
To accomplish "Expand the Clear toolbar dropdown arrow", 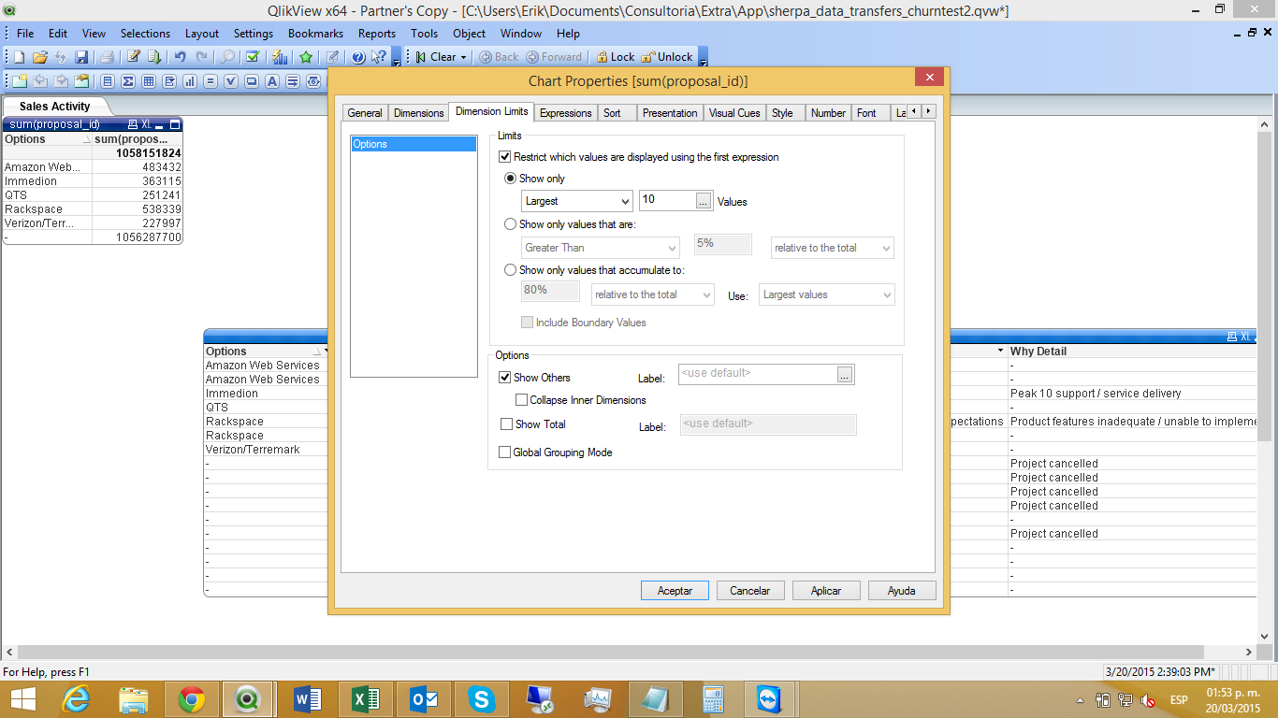I will (463, 57).
